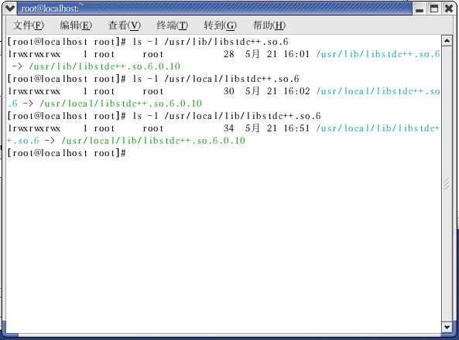Click the cyan /usr/lib/libstdc++.so.6 symlink name
The width and height of the screenshot is (459, 340).
point(378,54)
